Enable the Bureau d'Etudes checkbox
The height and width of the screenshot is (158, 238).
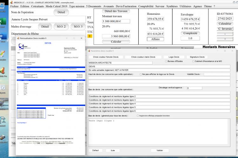pos(166,61)
